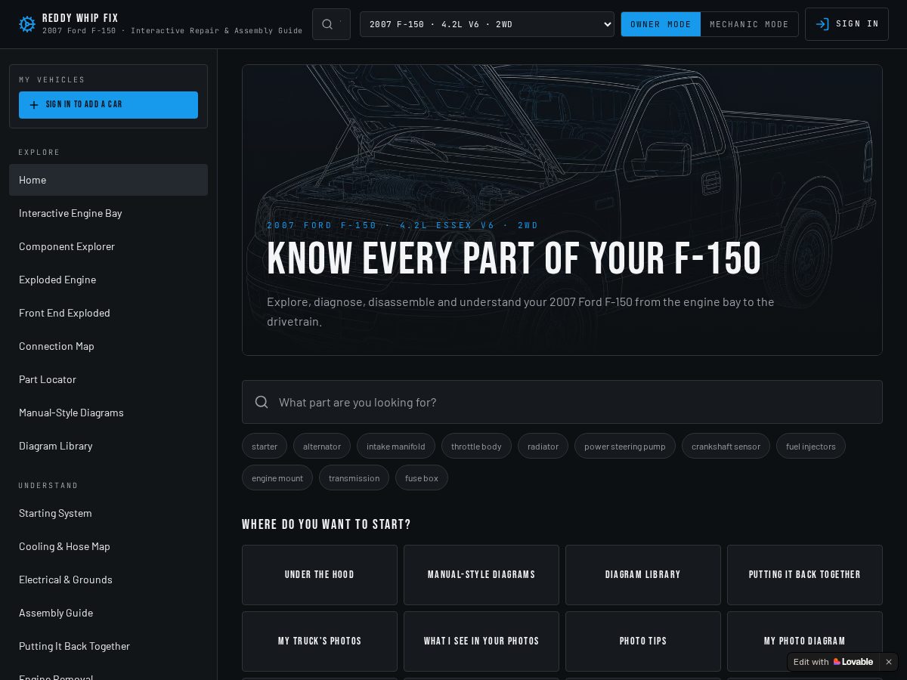This screenshot has height=680, width=907.
Task: Close the Edit with Lovable badge
Action: [x=889, y=662]
